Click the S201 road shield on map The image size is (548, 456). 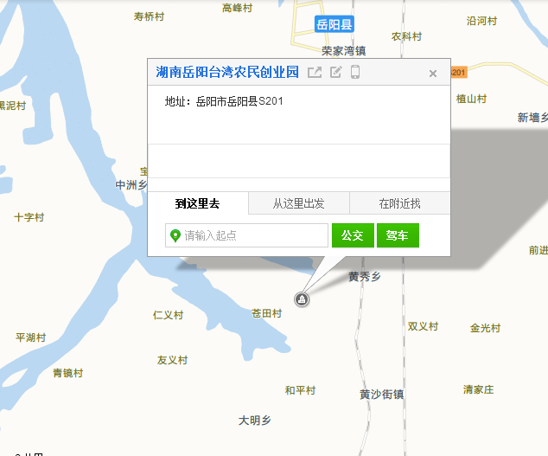[x=458, y=72]
